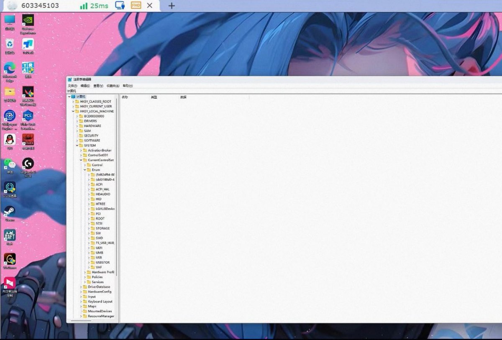Select the 603345103 session tab
This screenshot has width=502, height=340.
tap(40, 5)
